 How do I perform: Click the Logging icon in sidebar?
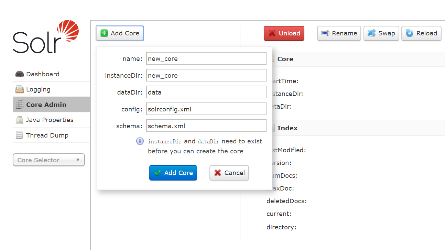tap(20, 89)
